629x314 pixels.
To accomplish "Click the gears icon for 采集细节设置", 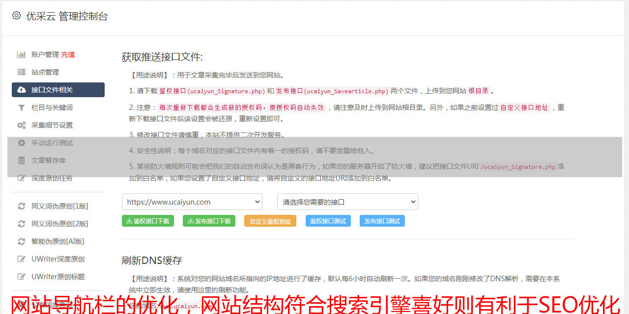I will tap(22, 125).
